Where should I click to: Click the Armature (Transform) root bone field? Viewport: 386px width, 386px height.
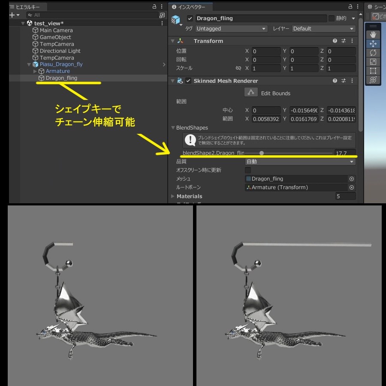(x=297, y=187)
